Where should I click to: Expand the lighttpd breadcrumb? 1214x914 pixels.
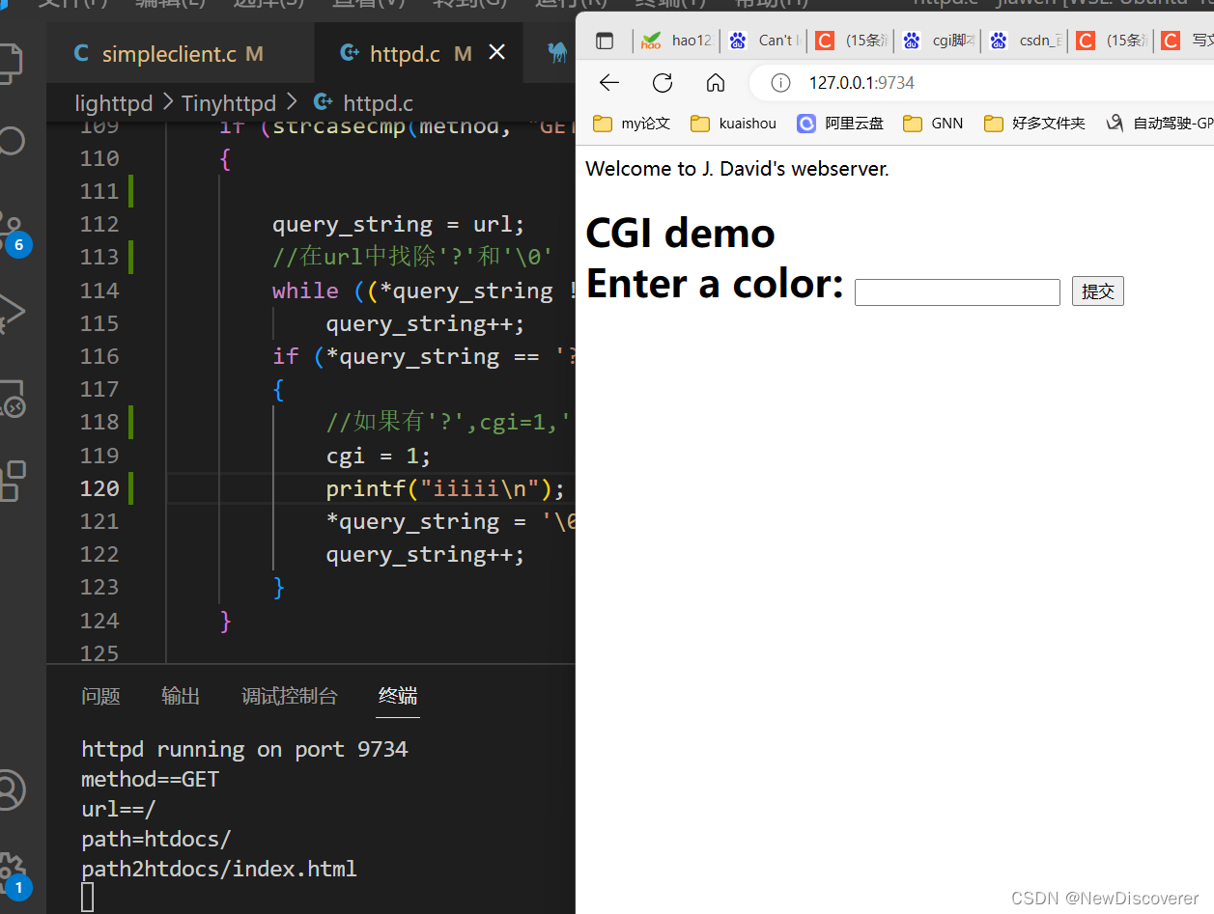(x=113, y=102)
